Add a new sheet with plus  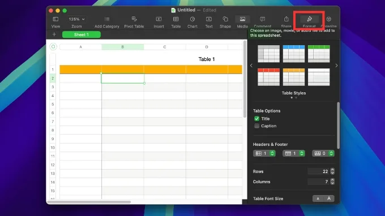pyautogui.click(x=54, y=34)
